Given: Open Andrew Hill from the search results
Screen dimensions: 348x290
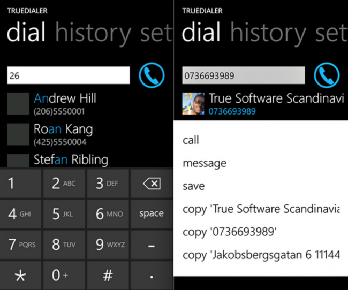Looking at the screenshot, I should (65, 99).
